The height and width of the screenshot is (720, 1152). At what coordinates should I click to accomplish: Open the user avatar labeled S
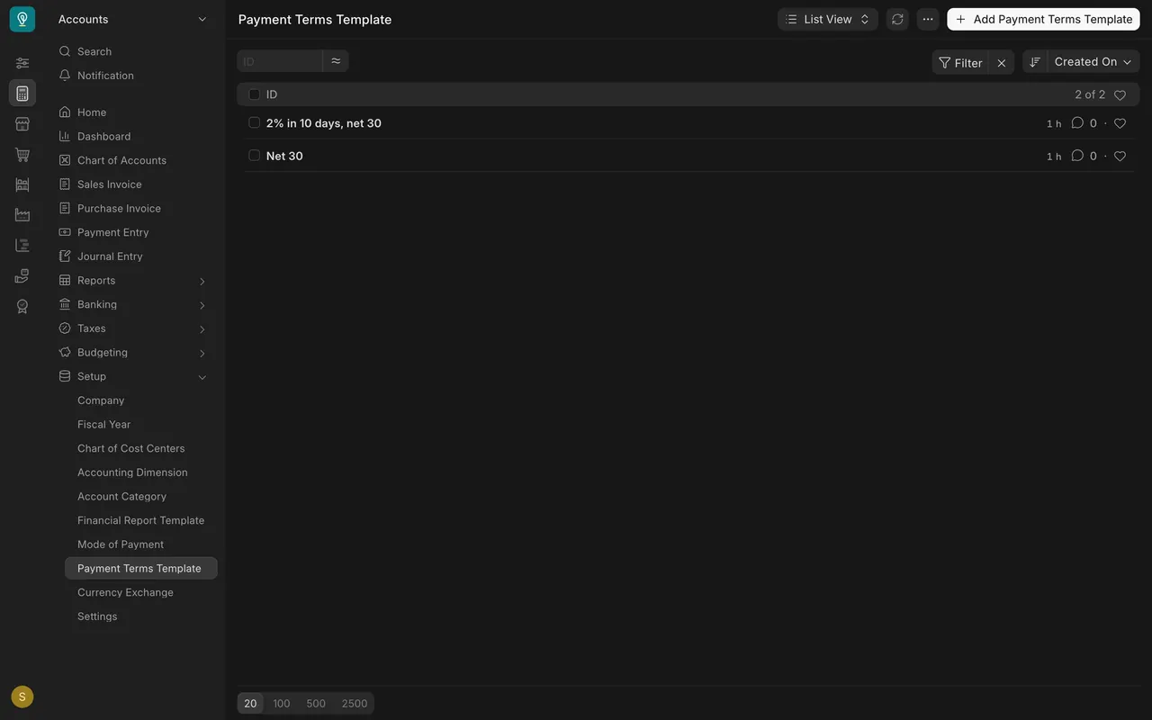pos(22,697)
